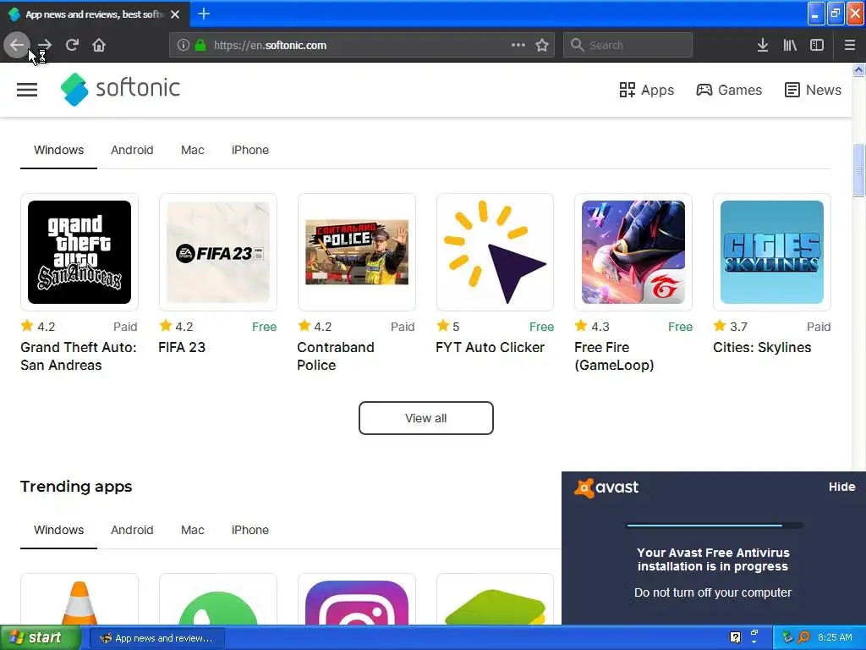Open a new tab with plus button
Screen dimensions: 866x650
pyautogui.click(x=203, y=14)
